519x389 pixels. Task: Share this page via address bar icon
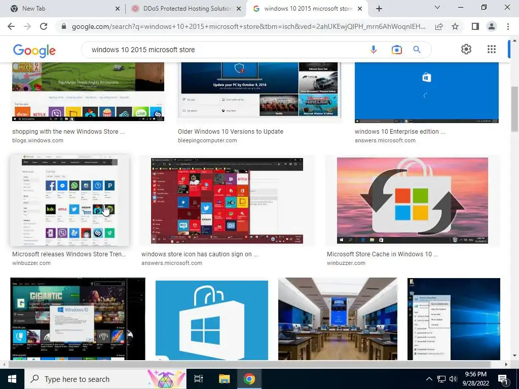point(439,26)
